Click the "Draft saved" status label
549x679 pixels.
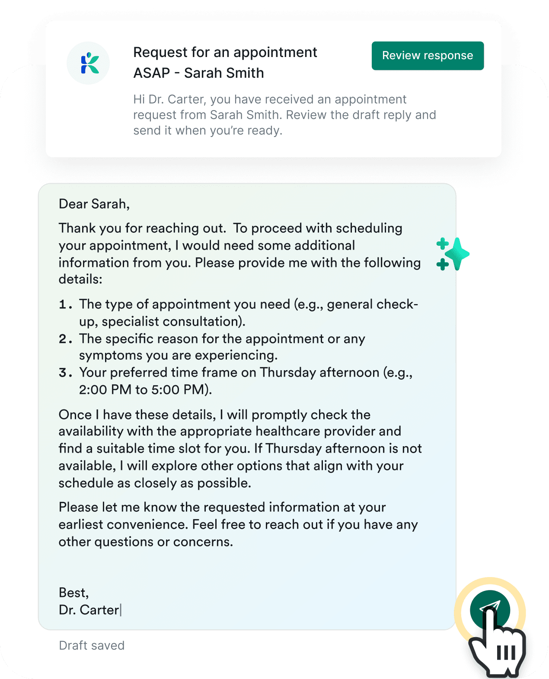(92, 645)
